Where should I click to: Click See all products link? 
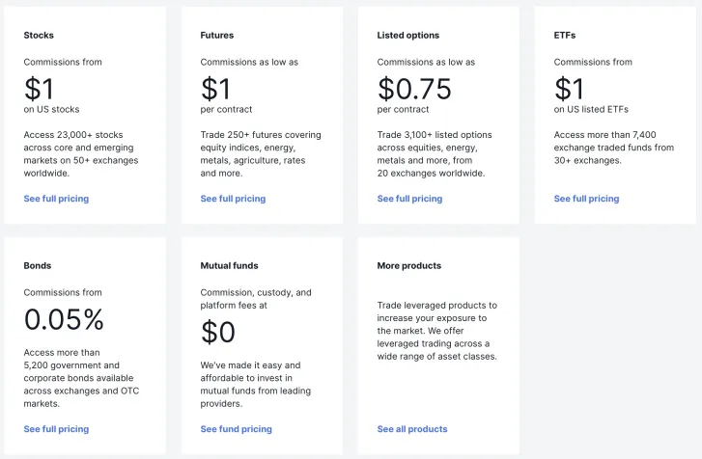point(412,429)
